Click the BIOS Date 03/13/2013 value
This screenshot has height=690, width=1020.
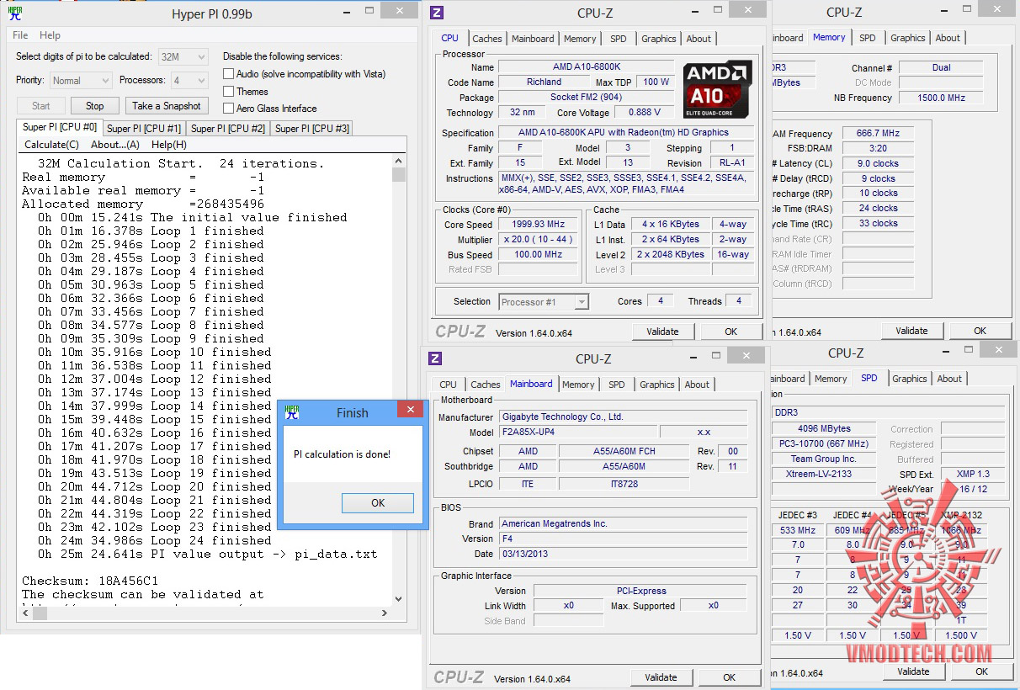(623, 554)
